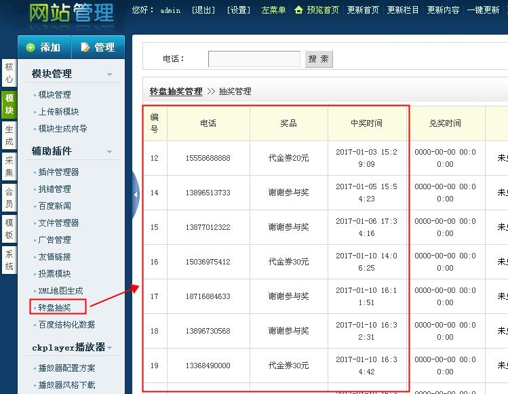Screen dimensions: 508x394
Task: Click 更新首页 in the top bar
Action: pos(363,10)
